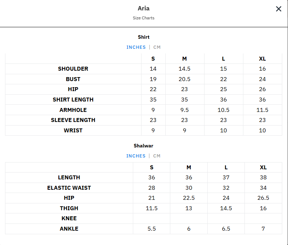The width and height of the screenshot is (288, 245).
Task: Click the ELASTIC WAIST row label
Action: 69,188
